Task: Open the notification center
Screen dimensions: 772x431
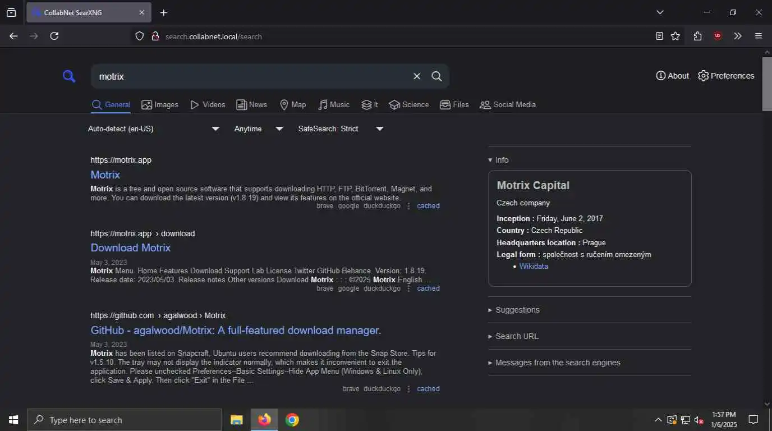Action: pos(753,420)
